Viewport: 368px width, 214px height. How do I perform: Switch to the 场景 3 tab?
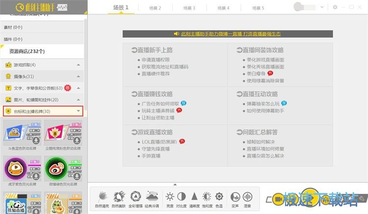(x=189, y=8)
